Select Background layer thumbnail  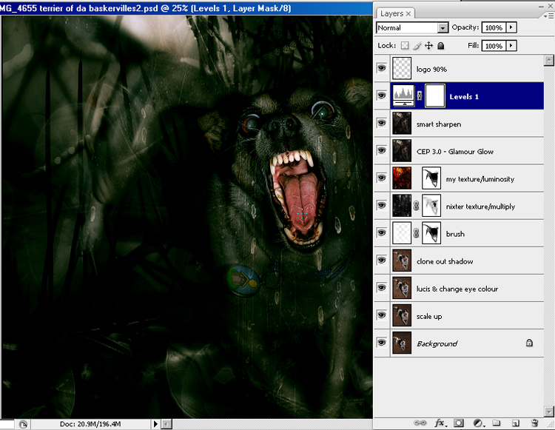point(402,343)
